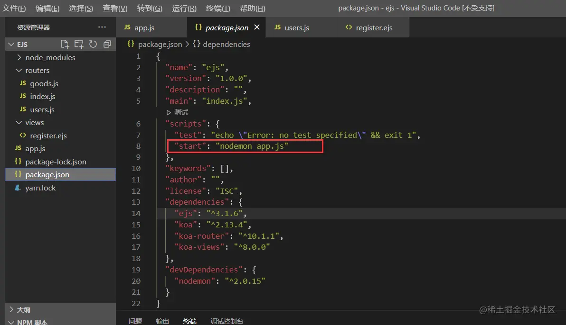Open the 帮助(H) menu
The height and width of the screenshot is (325, 566).
tap(252, 8)
